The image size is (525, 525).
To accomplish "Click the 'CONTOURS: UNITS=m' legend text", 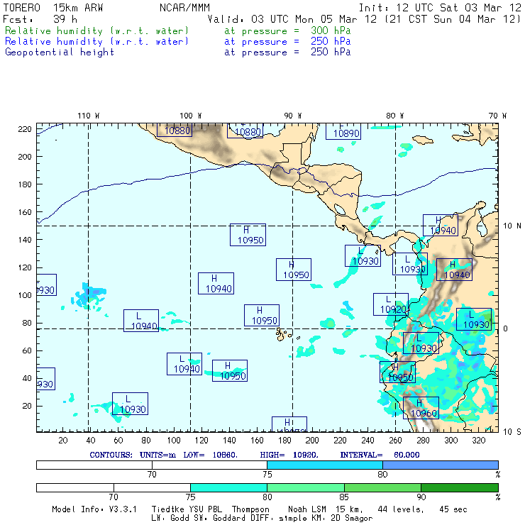I will 133,455.
